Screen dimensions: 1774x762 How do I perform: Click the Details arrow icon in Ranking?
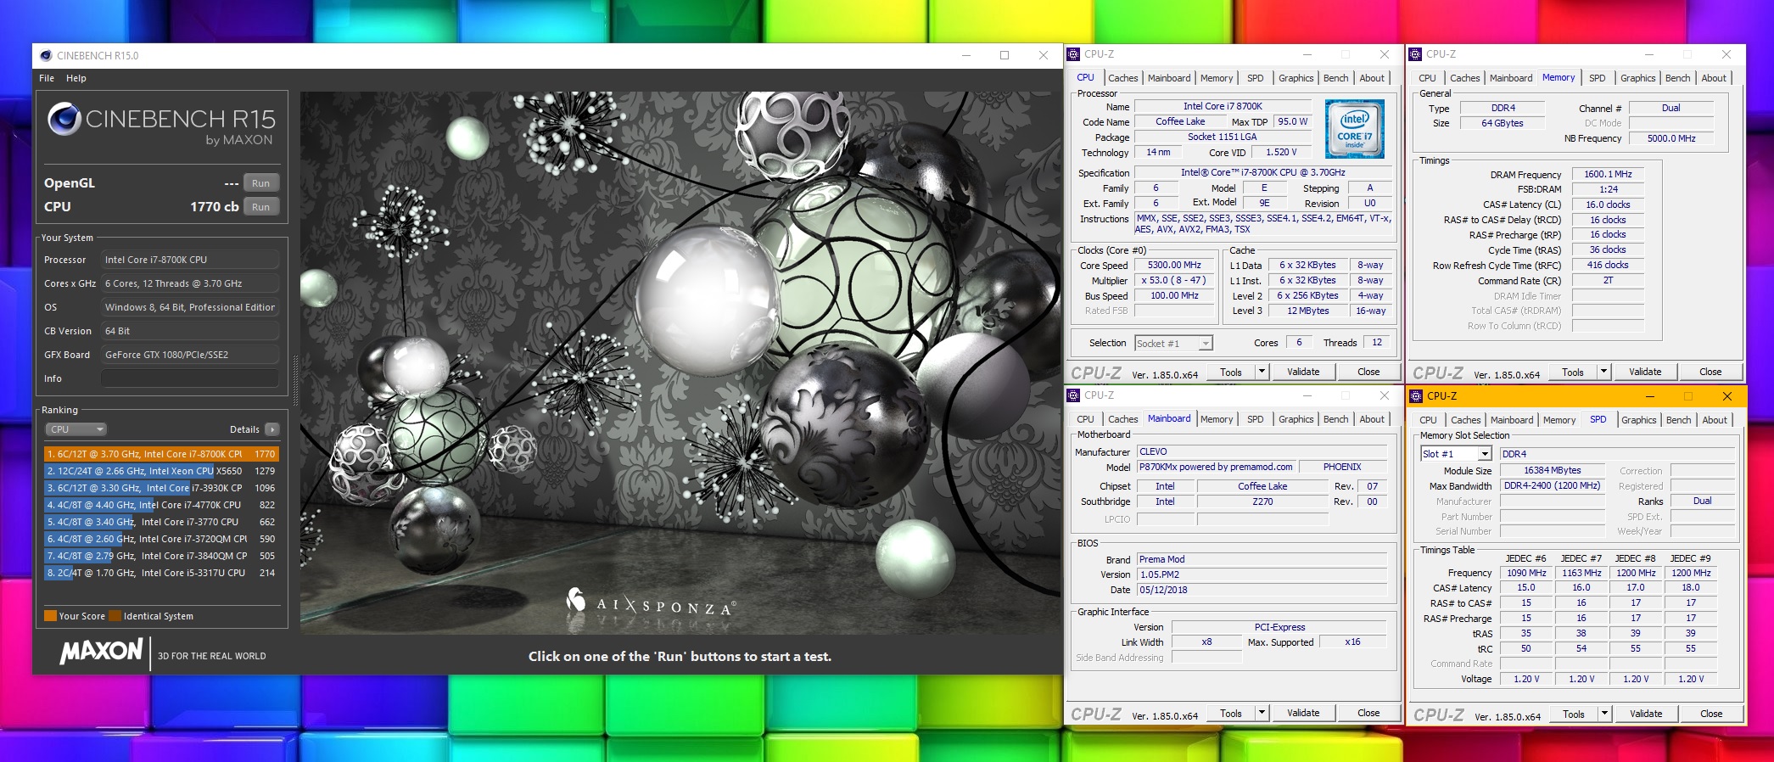pyautogui.click(x=271, y=429)
